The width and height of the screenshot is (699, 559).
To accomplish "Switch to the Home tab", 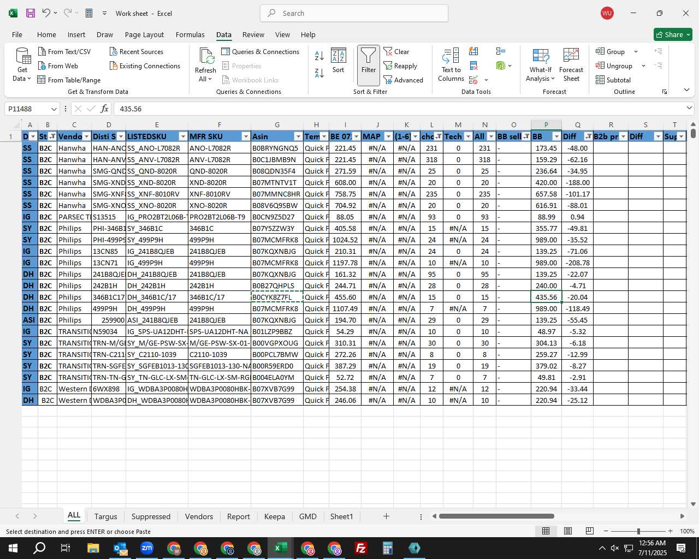I will click(46, 34).
